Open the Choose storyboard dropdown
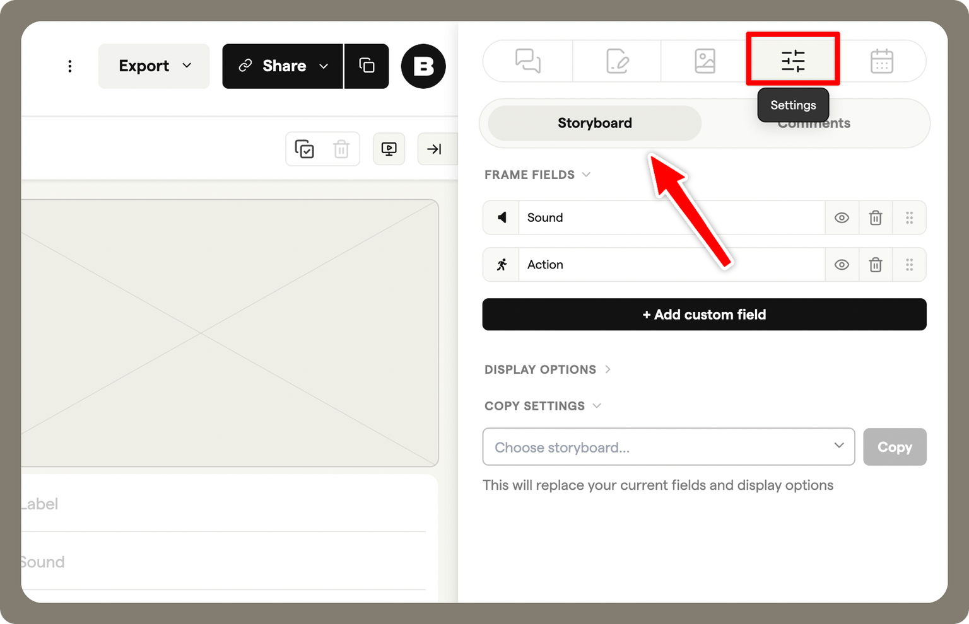This screenshot has width=969, height=624. tap(668, 446)
